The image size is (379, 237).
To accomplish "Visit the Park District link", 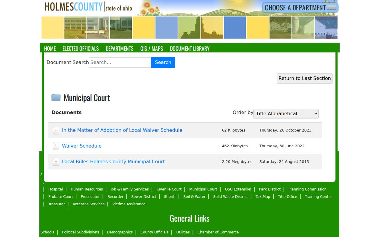I will click(x=270, y=189).
